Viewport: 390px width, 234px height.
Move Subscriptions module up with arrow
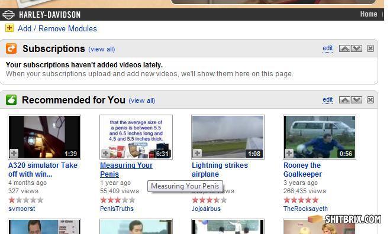pos(345,48)
